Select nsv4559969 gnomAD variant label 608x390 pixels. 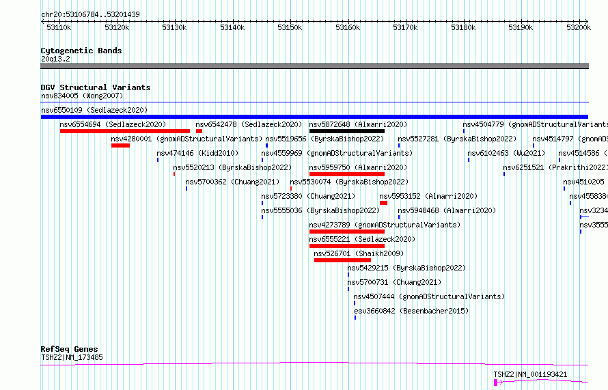pos(337,153)
